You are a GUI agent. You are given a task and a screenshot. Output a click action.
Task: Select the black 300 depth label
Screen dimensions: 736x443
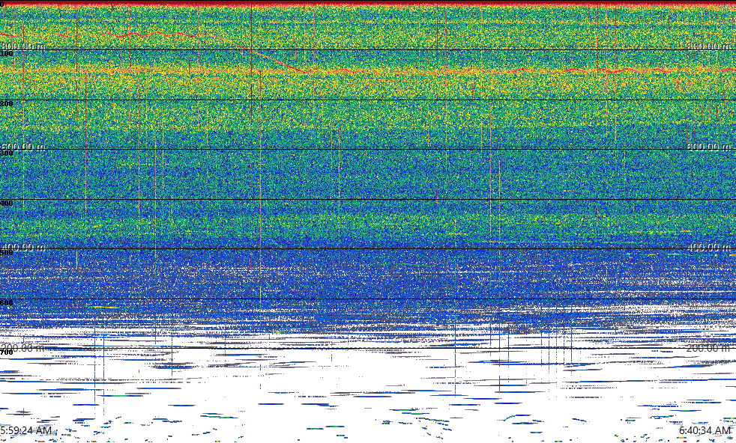[7, 153]
